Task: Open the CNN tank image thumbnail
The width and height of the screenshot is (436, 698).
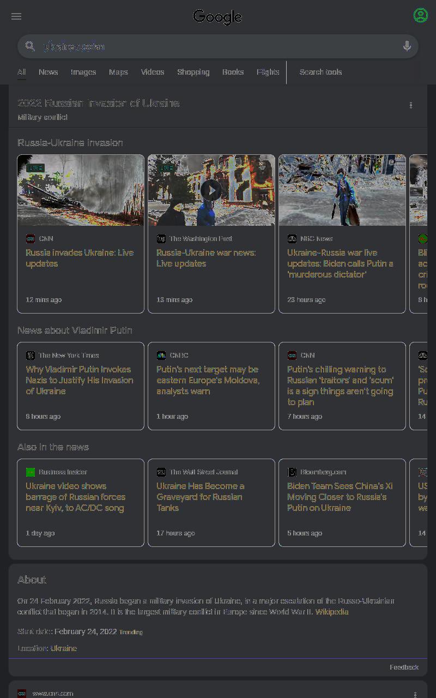Action: click(81, 190)
